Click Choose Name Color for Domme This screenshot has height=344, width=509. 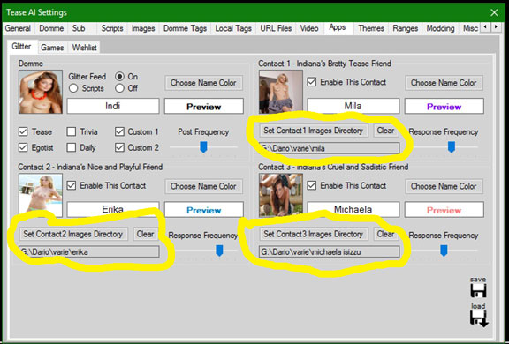click(x=203, y=83)
